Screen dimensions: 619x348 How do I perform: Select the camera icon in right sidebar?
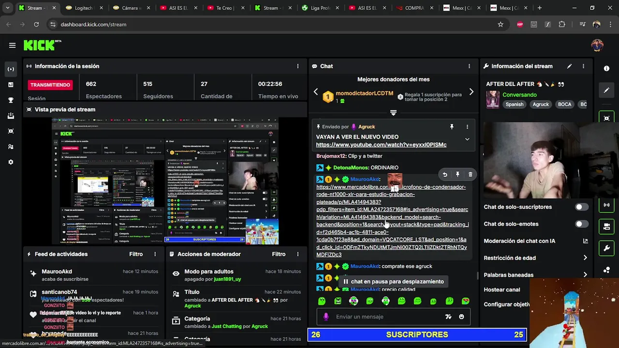[x=606, y=226]
